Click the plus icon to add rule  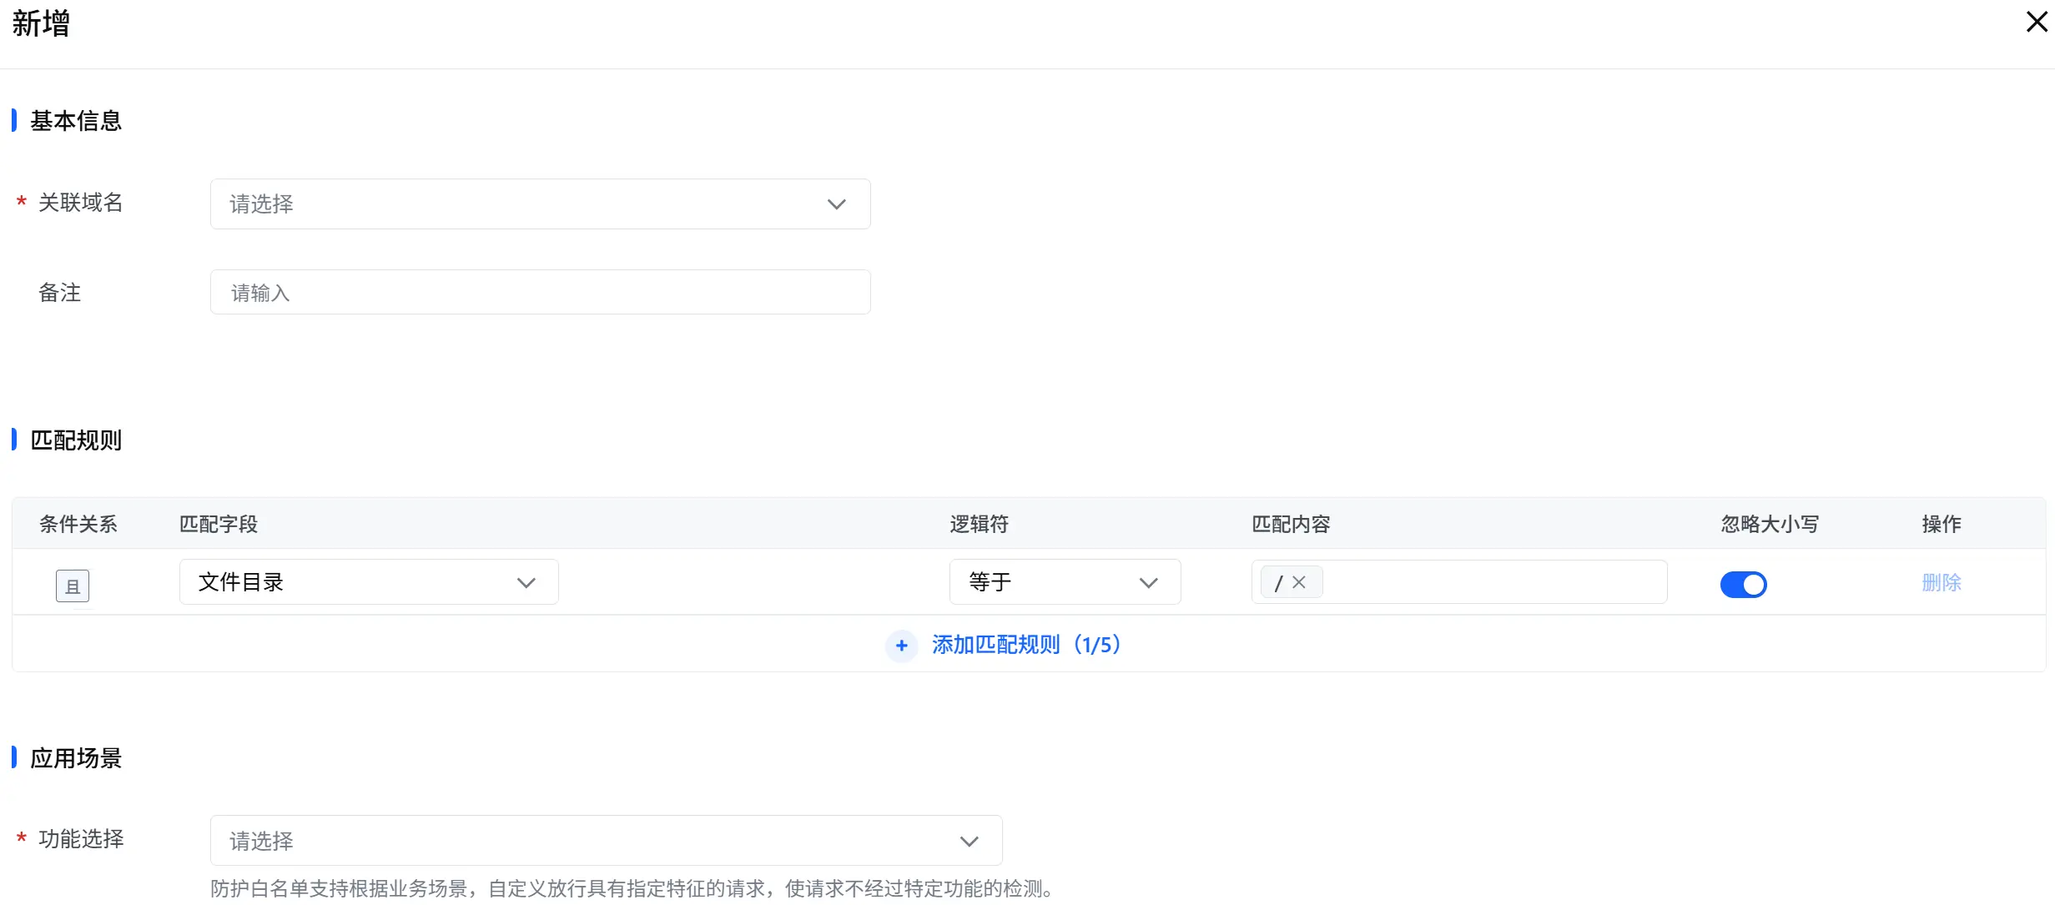[901, 646]
